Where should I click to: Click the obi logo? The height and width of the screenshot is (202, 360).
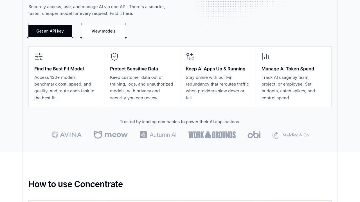point(254,135)
